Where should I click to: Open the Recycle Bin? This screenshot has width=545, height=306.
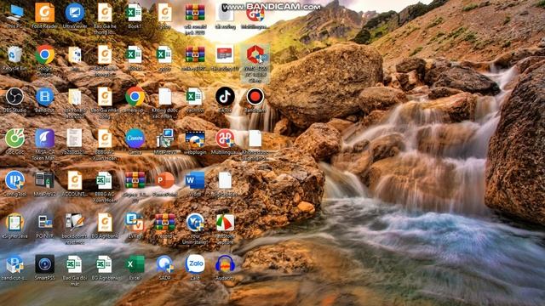tap(14, 58)
